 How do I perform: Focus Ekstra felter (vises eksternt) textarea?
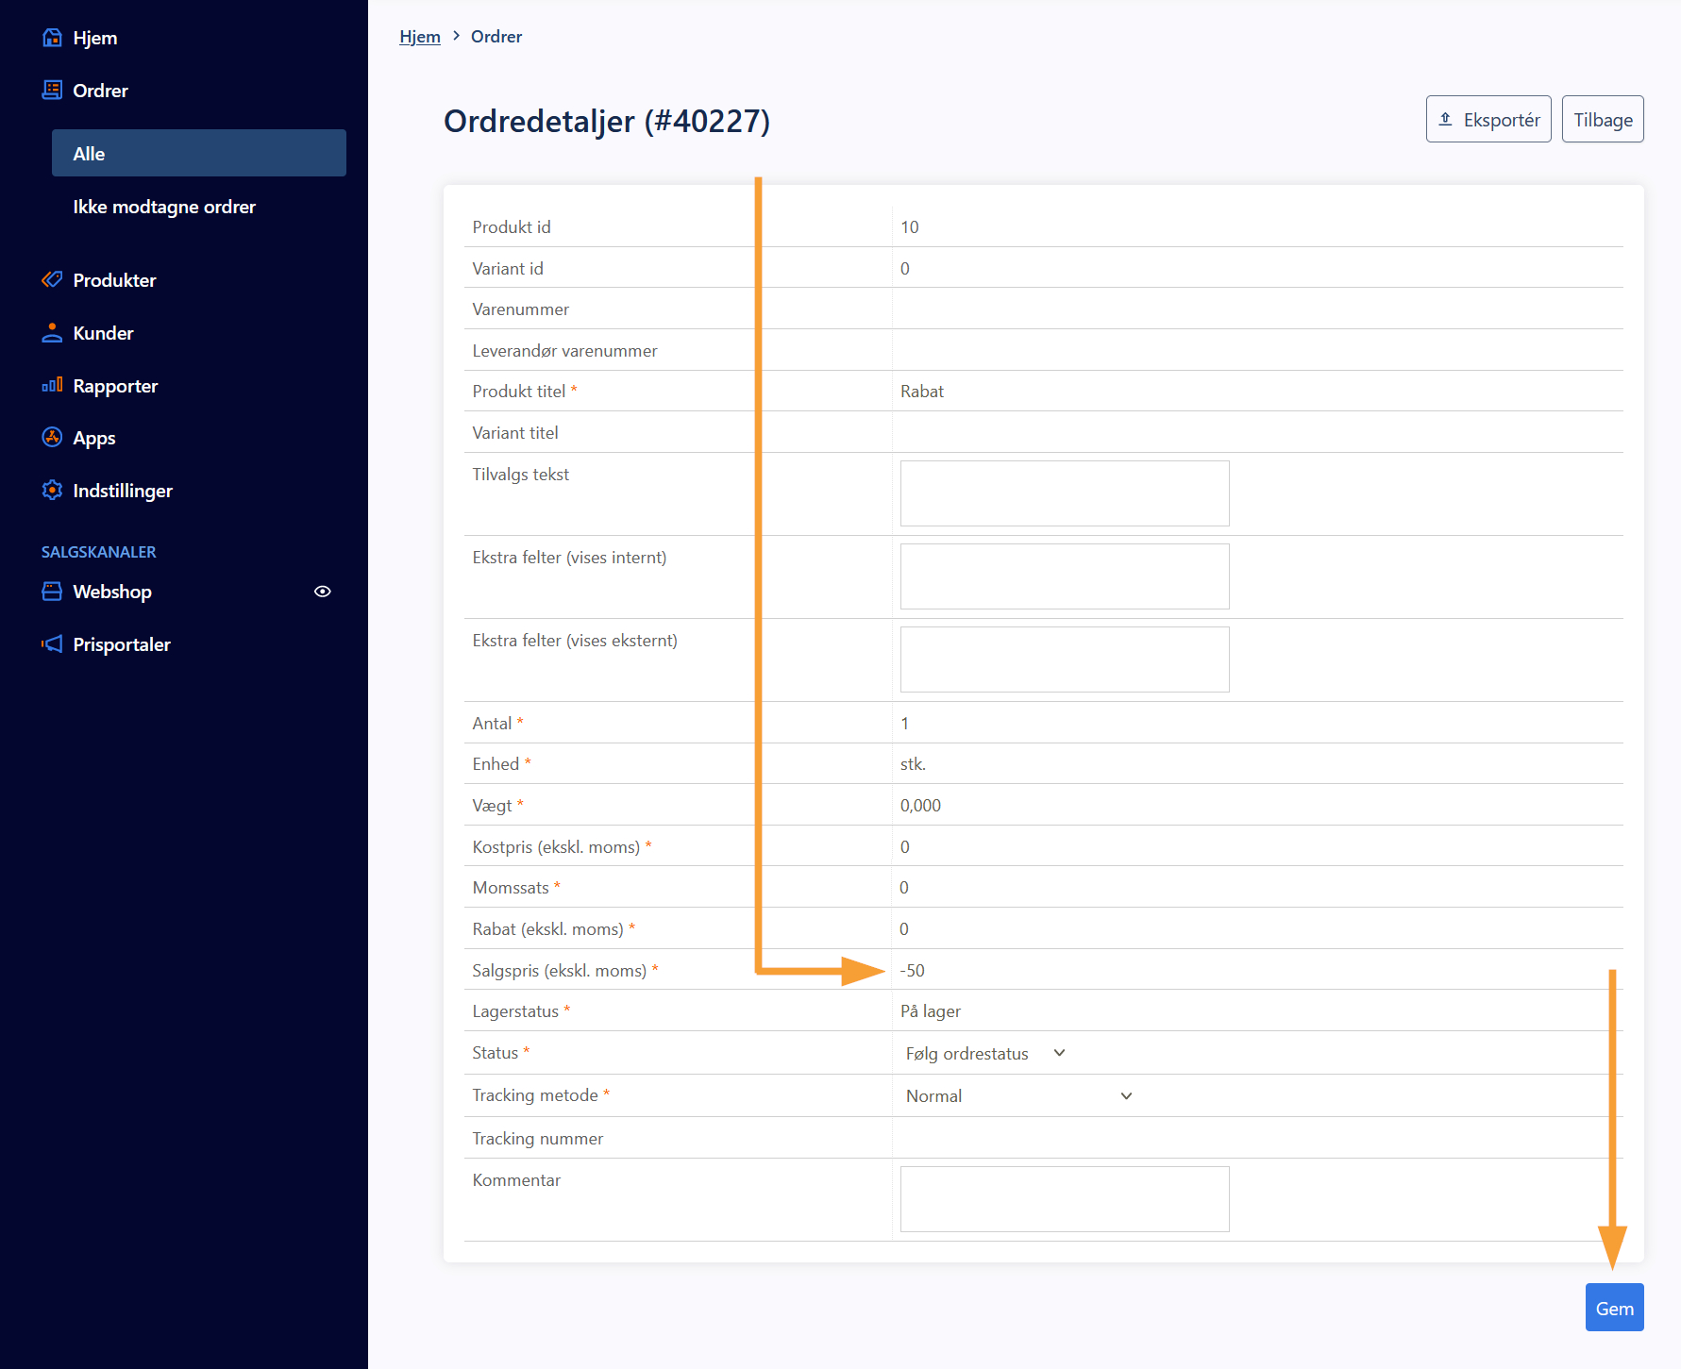coord(1065,659)
